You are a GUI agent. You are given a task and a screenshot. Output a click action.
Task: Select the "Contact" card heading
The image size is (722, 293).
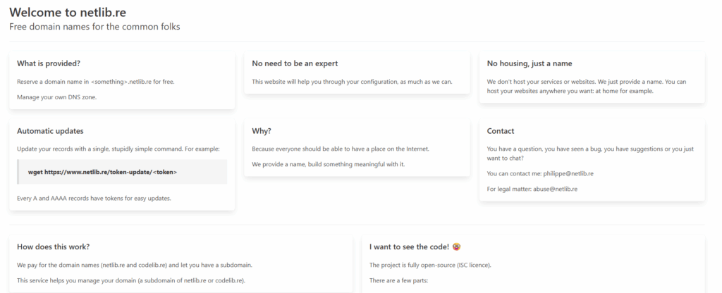tap(501, 131)
